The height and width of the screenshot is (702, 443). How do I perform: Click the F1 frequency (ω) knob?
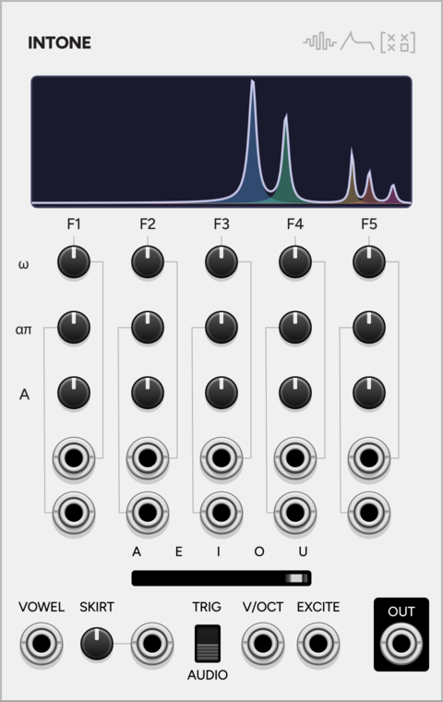coord(74,261)
